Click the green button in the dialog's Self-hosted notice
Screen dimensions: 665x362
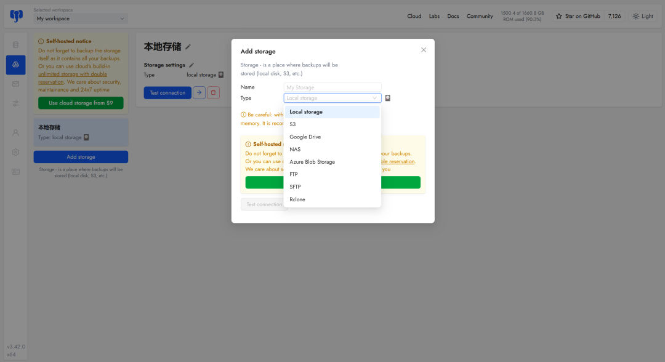click(333, 182)
